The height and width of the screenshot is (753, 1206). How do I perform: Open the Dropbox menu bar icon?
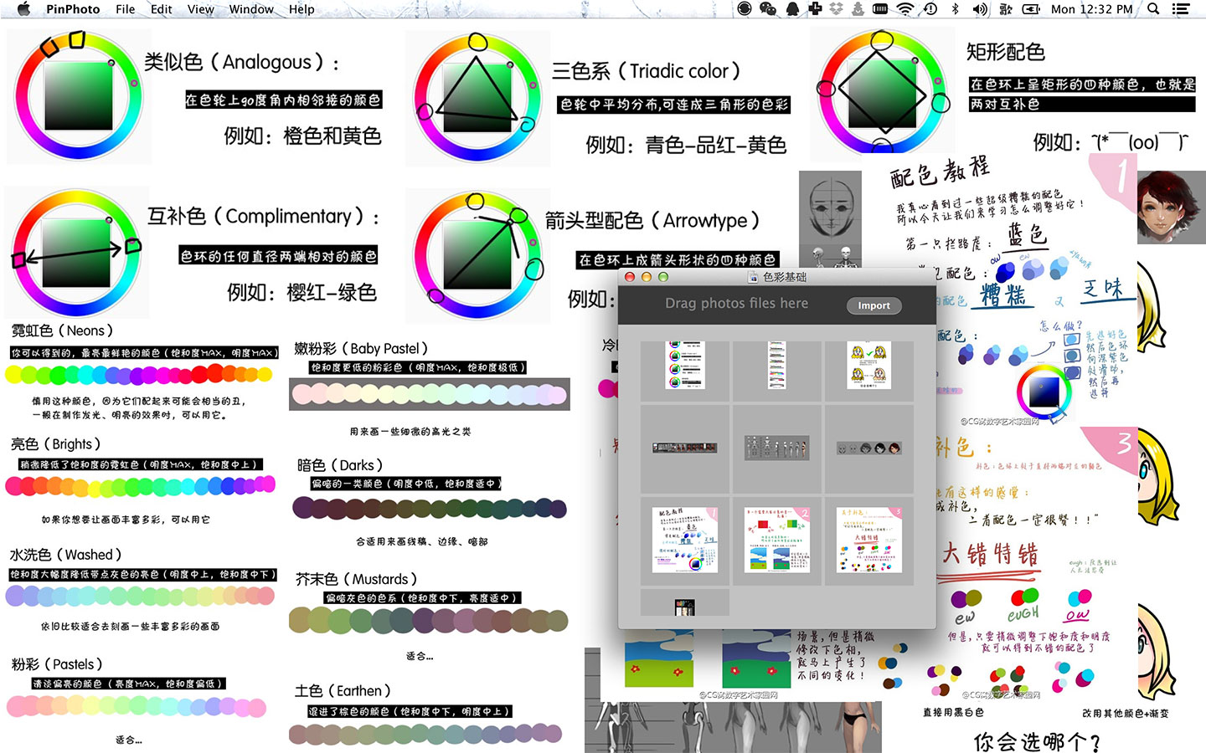pyautogui.click(x=836, y=9)
